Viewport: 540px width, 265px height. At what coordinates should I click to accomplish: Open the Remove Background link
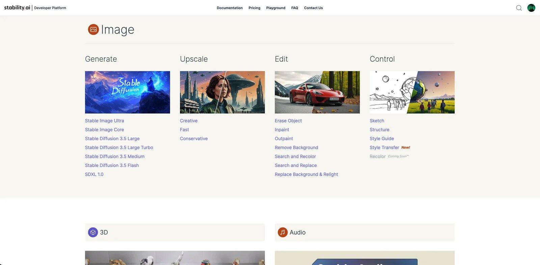click(x=296, y=148)
